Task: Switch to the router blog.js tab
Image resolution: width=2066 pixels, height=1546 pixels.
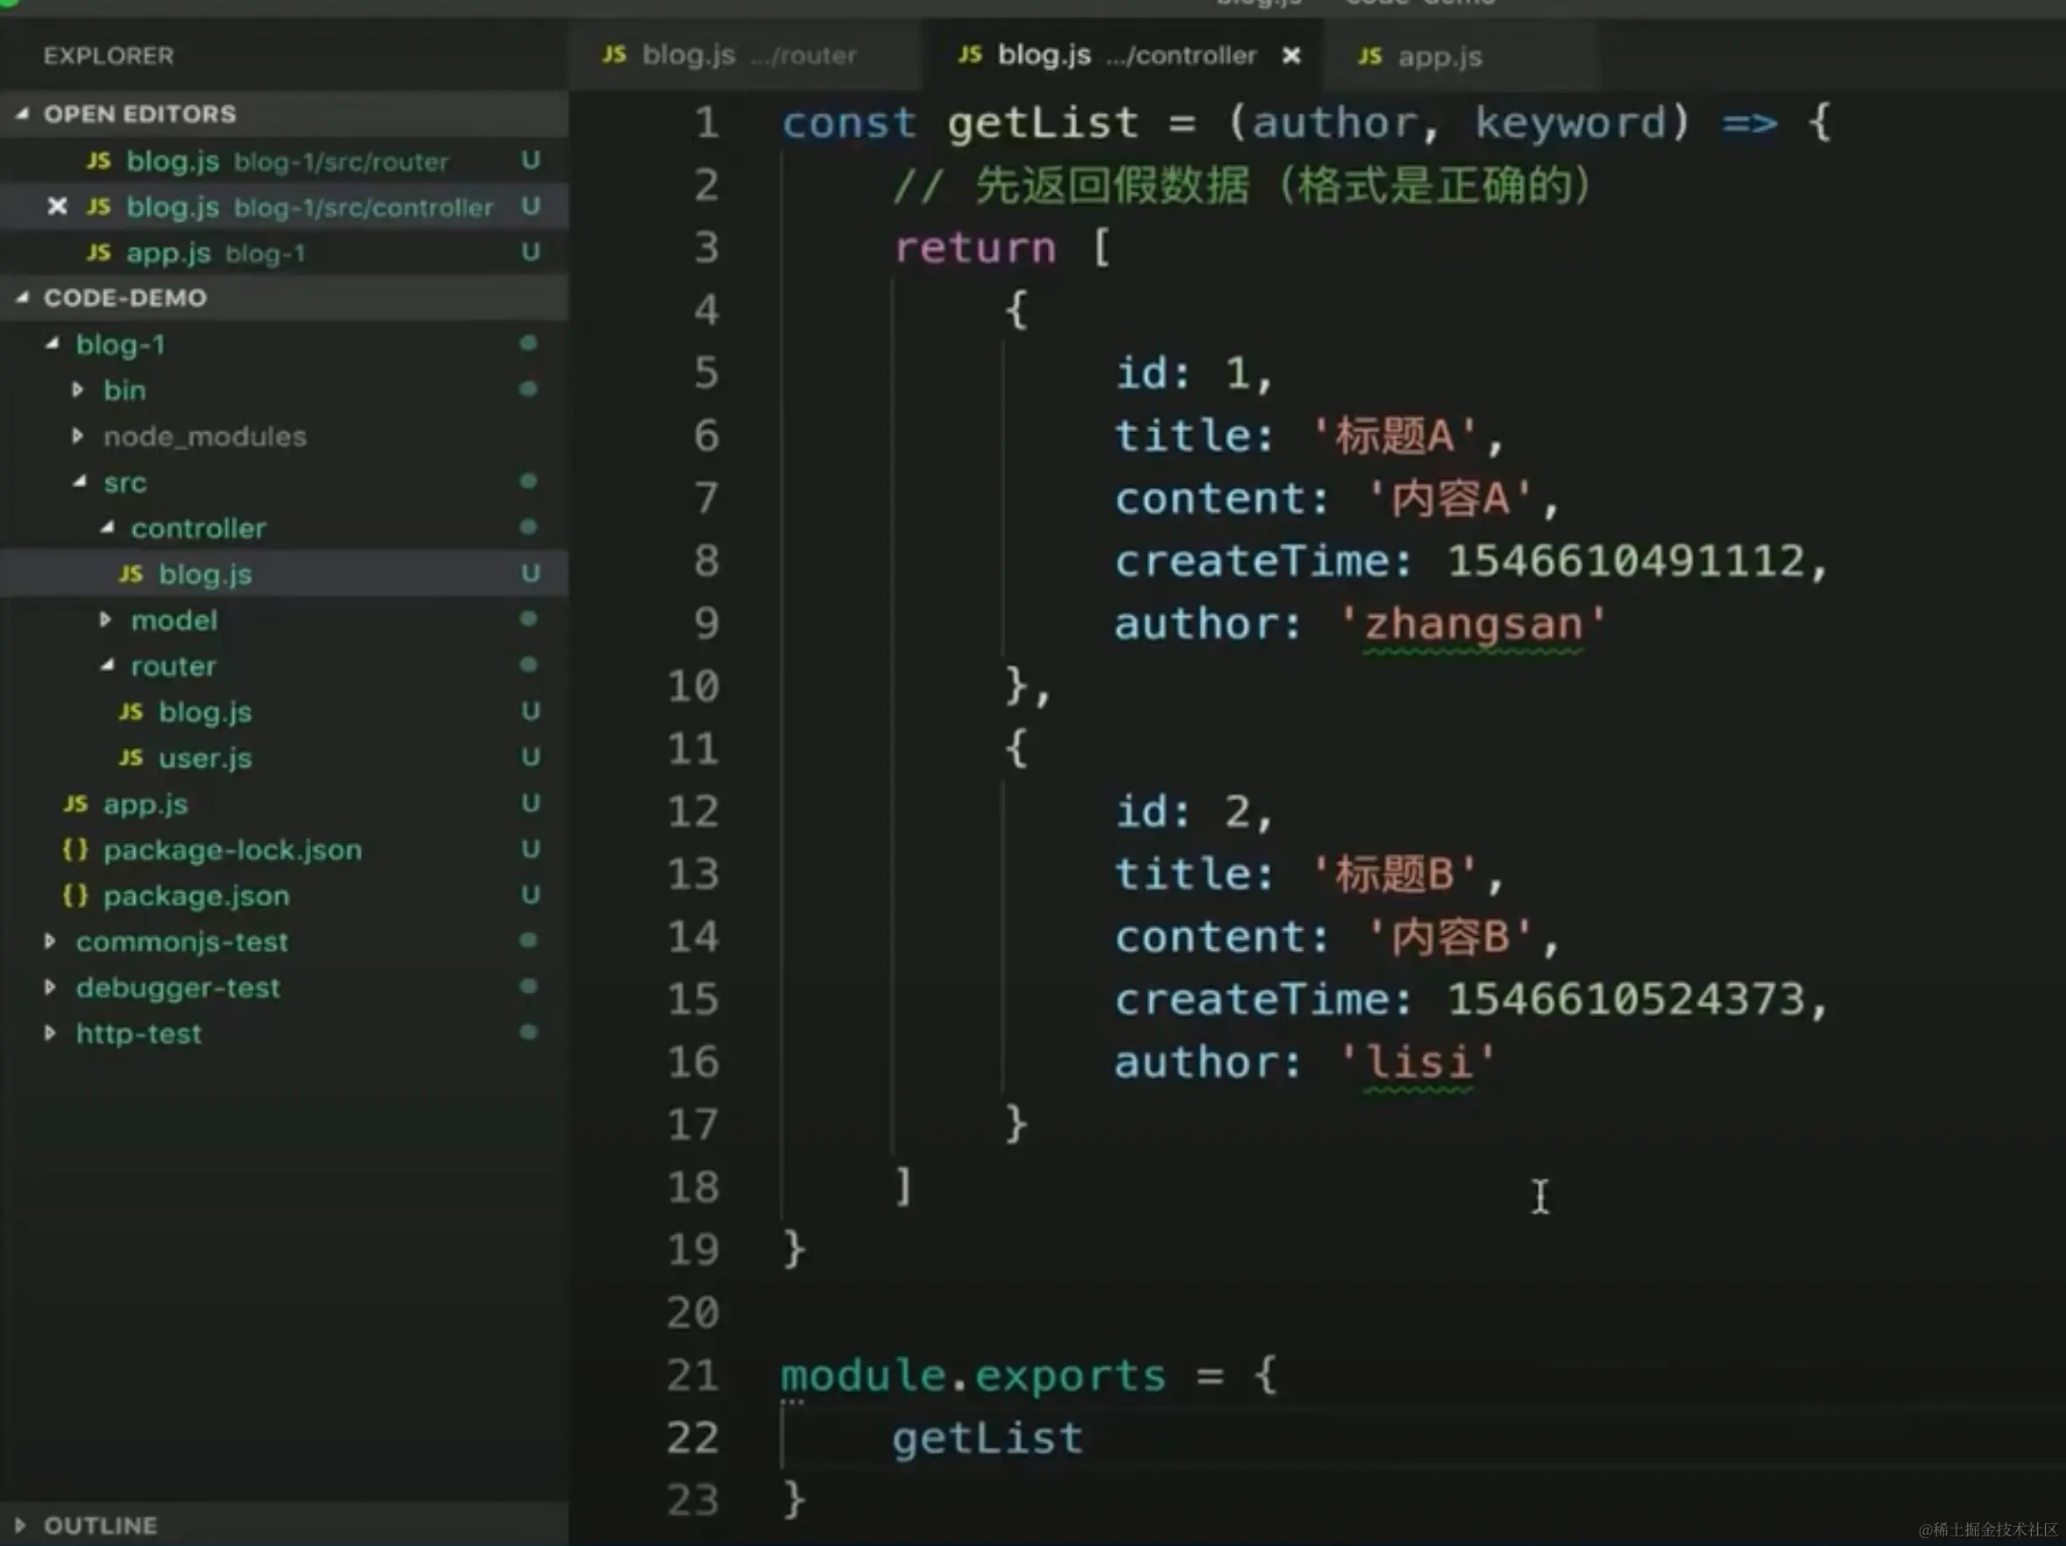Action: pyautogui.click(x=689, y=55)
